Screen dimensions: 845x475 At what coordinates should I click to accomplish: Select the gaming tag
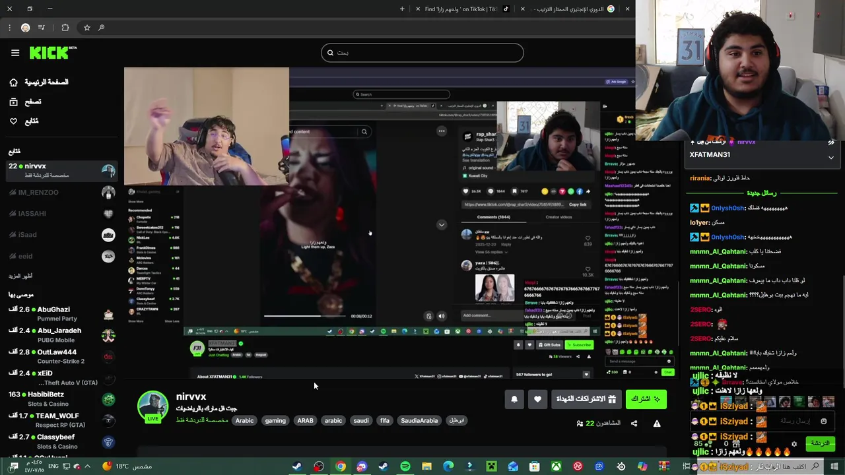point(275,421)
